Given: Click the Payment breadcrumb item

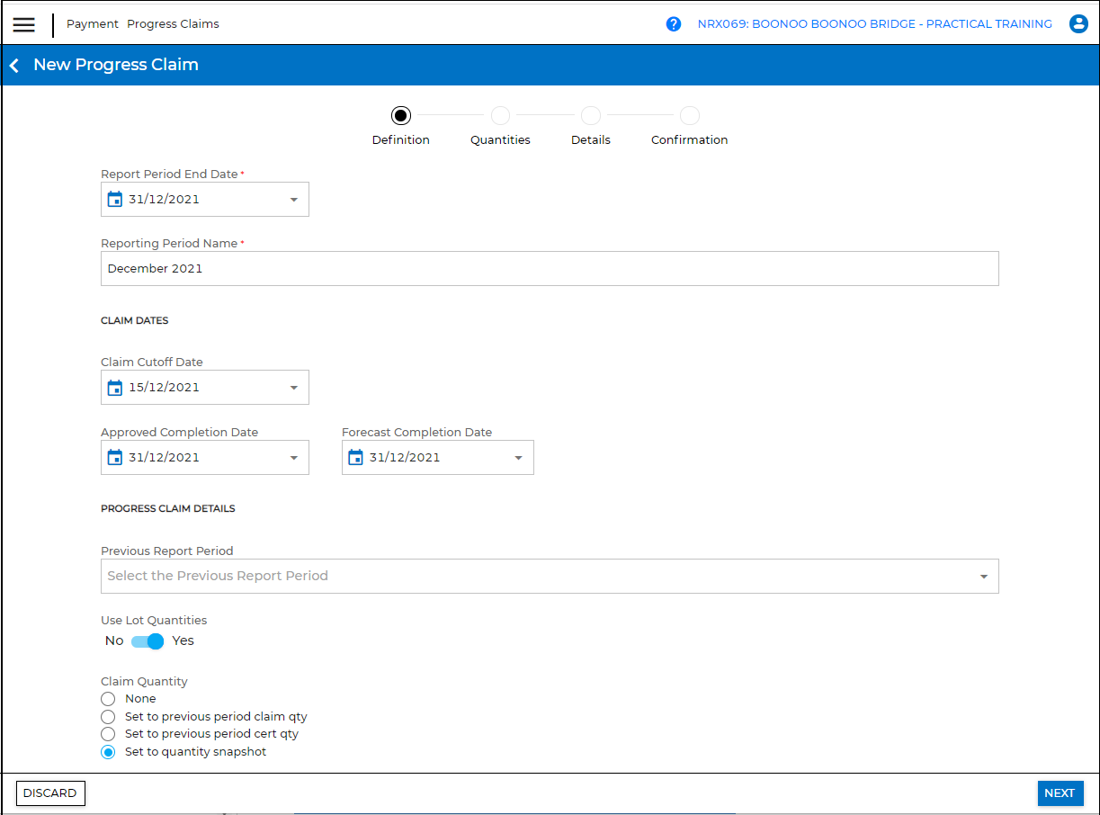Looking at the screenshot, I should coord(93,24).
